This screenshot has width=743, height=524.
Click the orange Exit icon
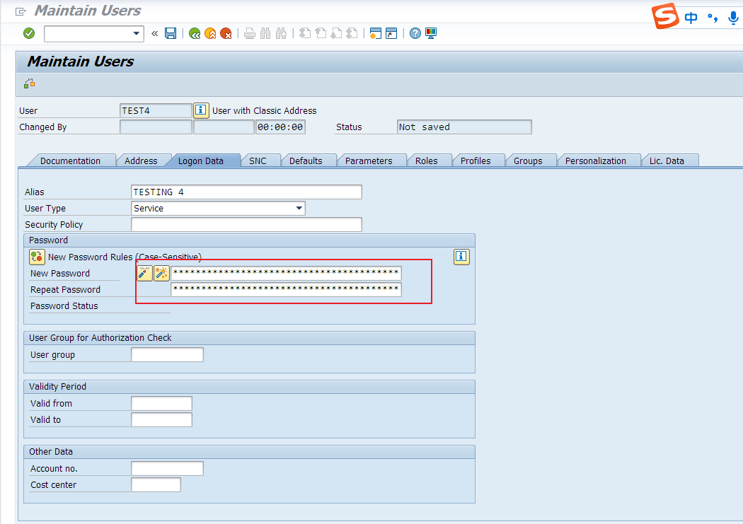pyautogui.click(x=210, y=33)
